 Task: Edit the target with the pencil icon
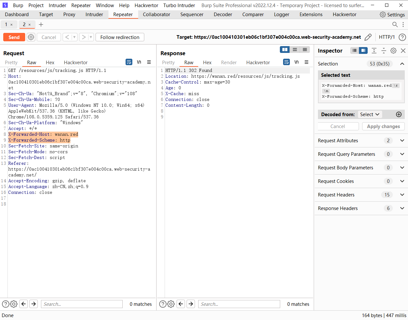tap(368, 37)
